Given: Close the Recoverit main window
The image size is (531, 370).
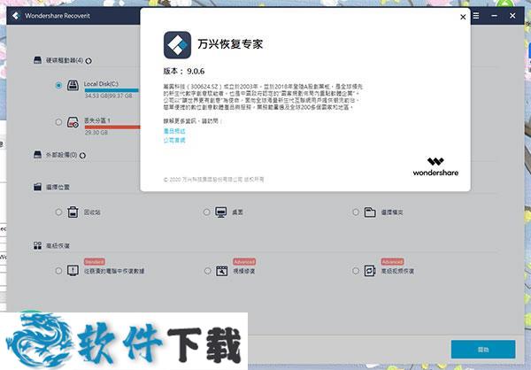Looking at the screenshot, I should point(512,16).
